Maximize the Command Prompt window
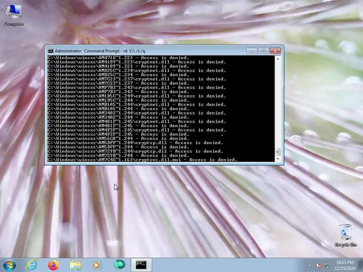Image resolution: width=363 pixels, height=272 pixels. [x=263, y=51]
